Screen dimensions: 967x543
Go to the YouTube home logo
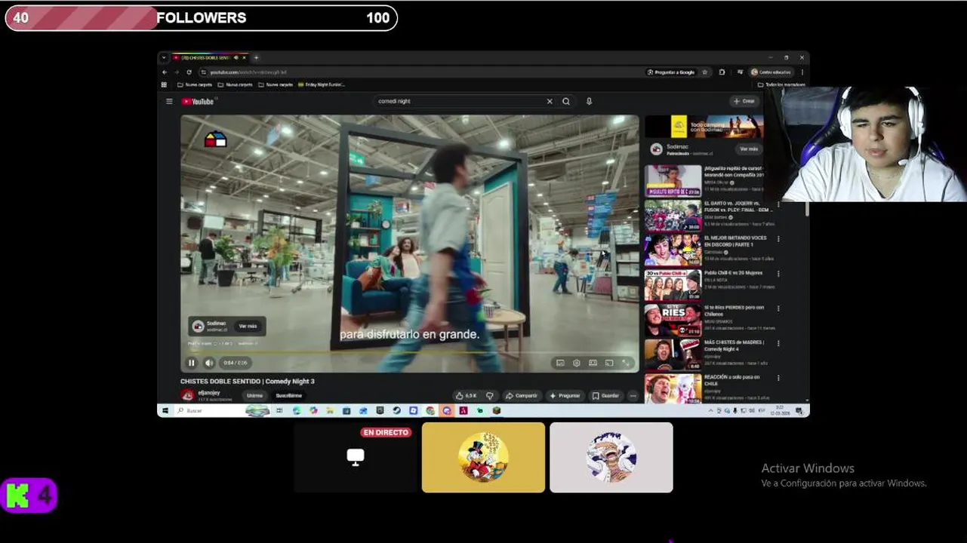click(x=199, y=101)
